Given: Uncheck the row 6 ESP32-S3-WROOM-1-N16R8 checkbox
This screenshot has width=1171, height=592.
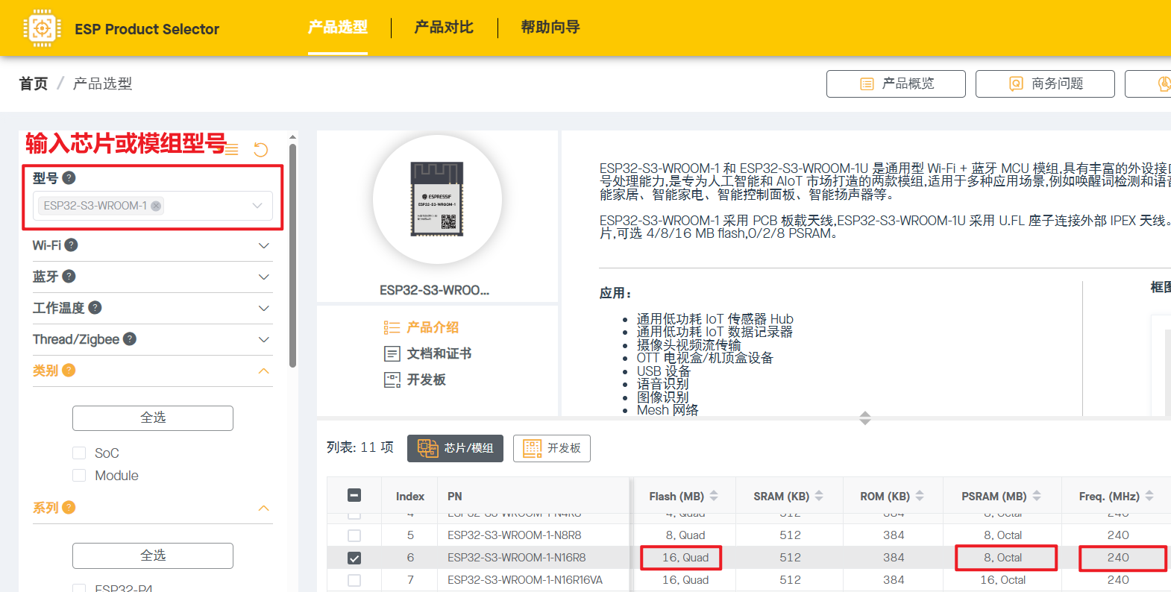Looking at the screenshot, I should click(x=354, y=558).
